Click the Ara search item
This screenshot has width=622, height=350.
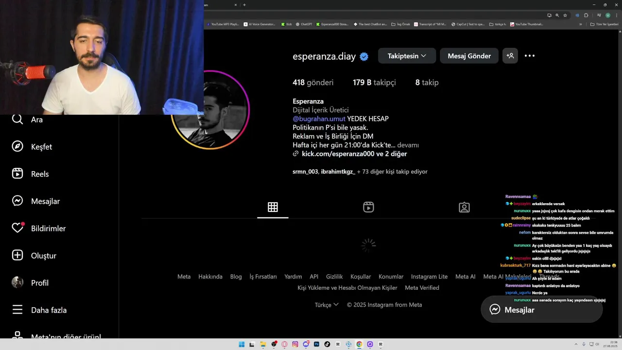pos(27,120)
